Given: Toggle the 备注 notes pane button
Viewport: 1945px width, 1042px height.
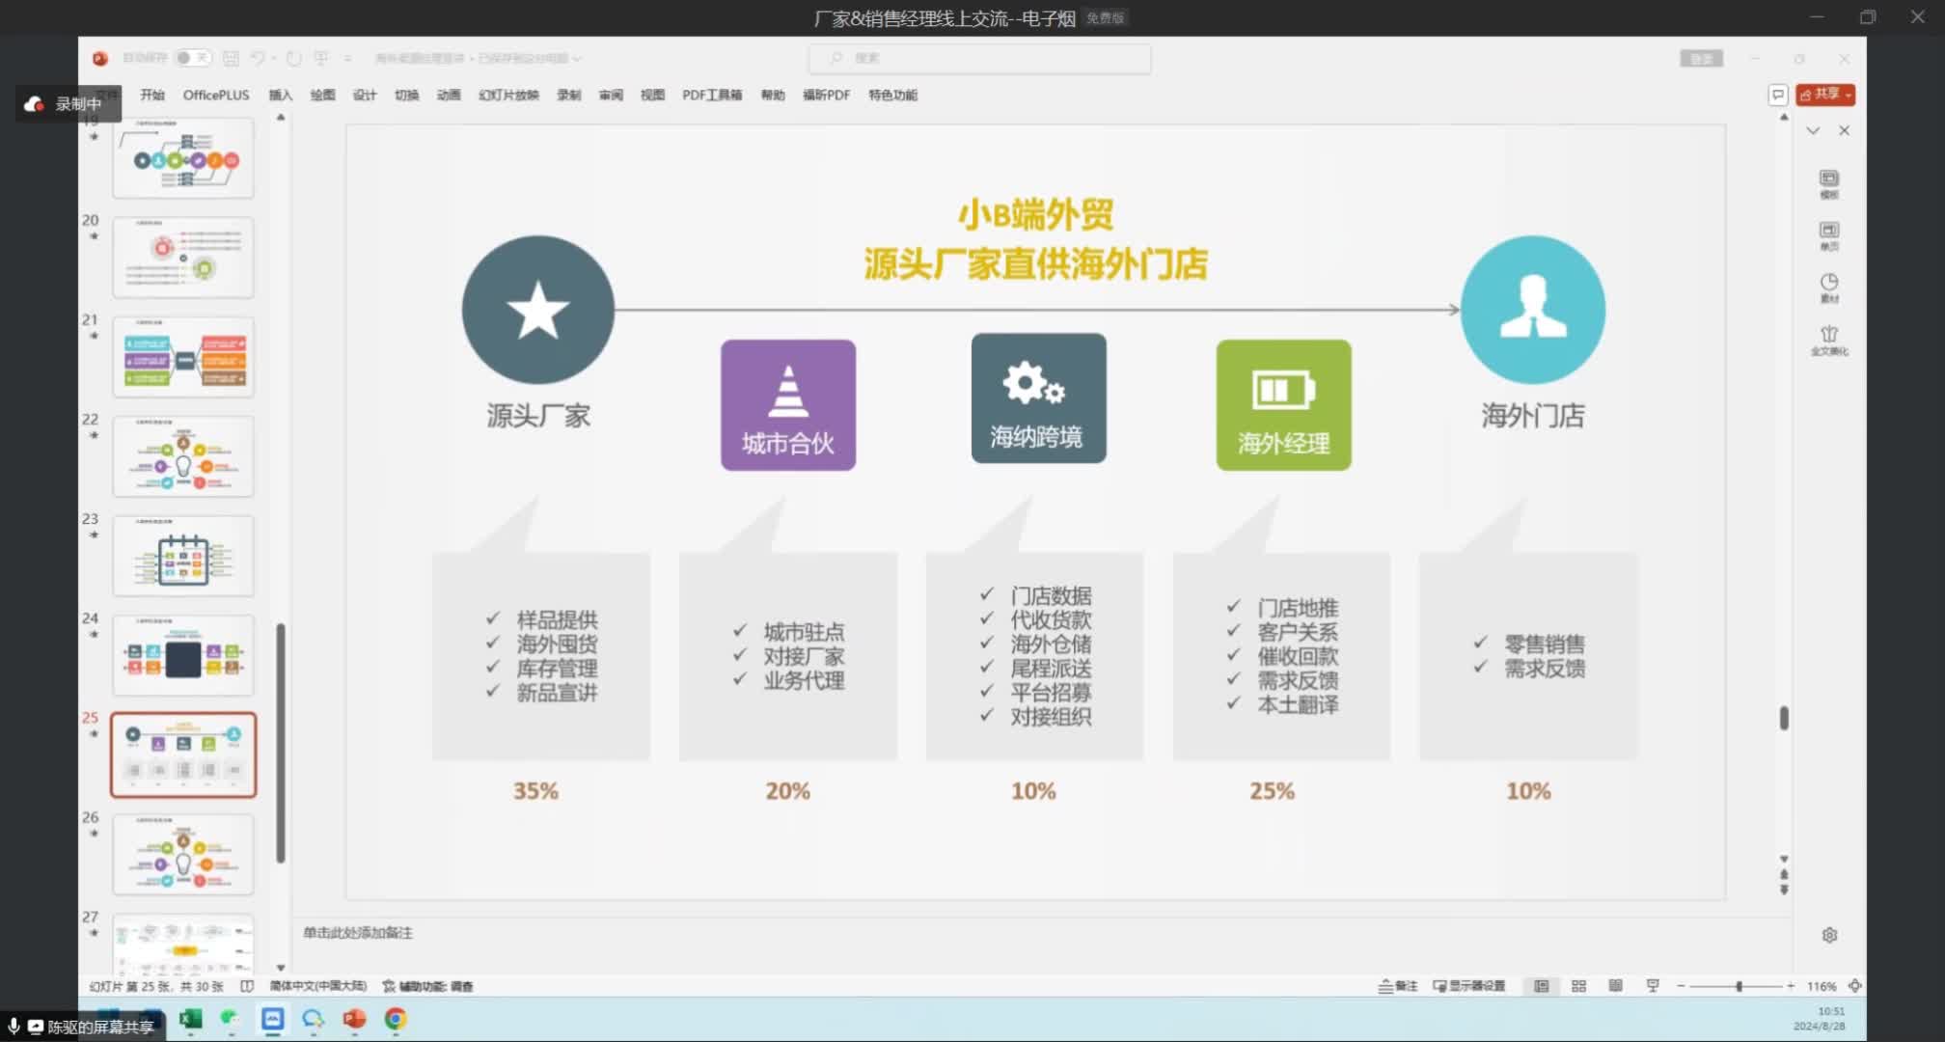Looking at the screenshot, I should [1398, 986].
